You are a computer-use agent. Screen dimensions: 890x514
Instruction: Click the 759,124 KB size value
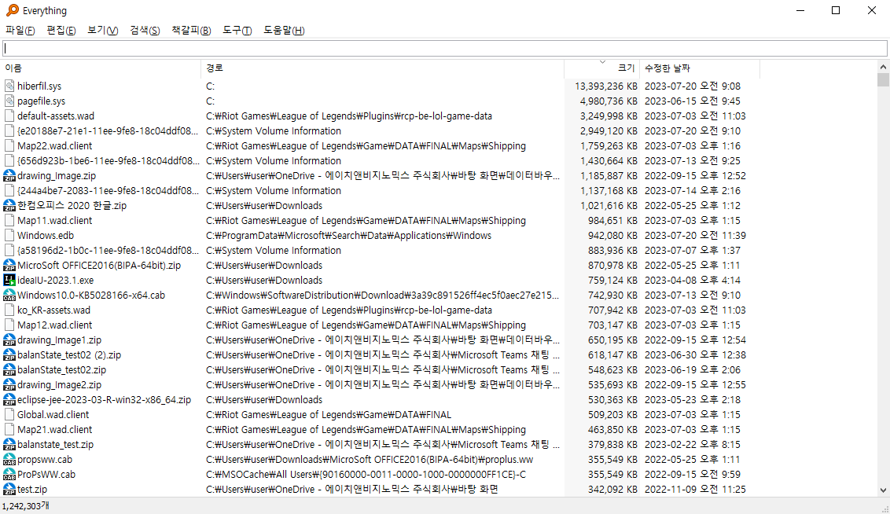[x=613, y=281]
